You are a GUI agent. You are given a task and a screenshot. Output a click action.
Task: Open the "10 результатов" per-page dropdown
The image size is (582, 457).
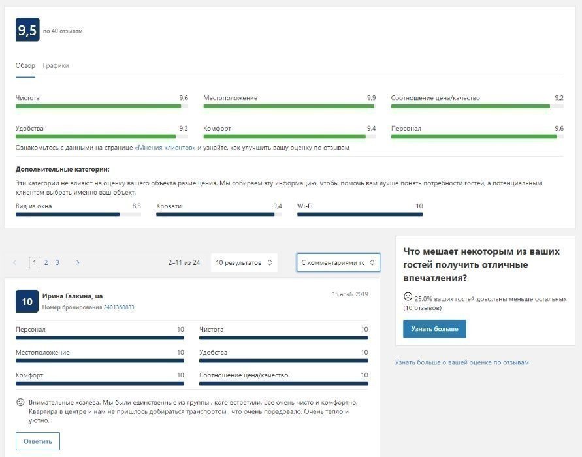[244, 262]
